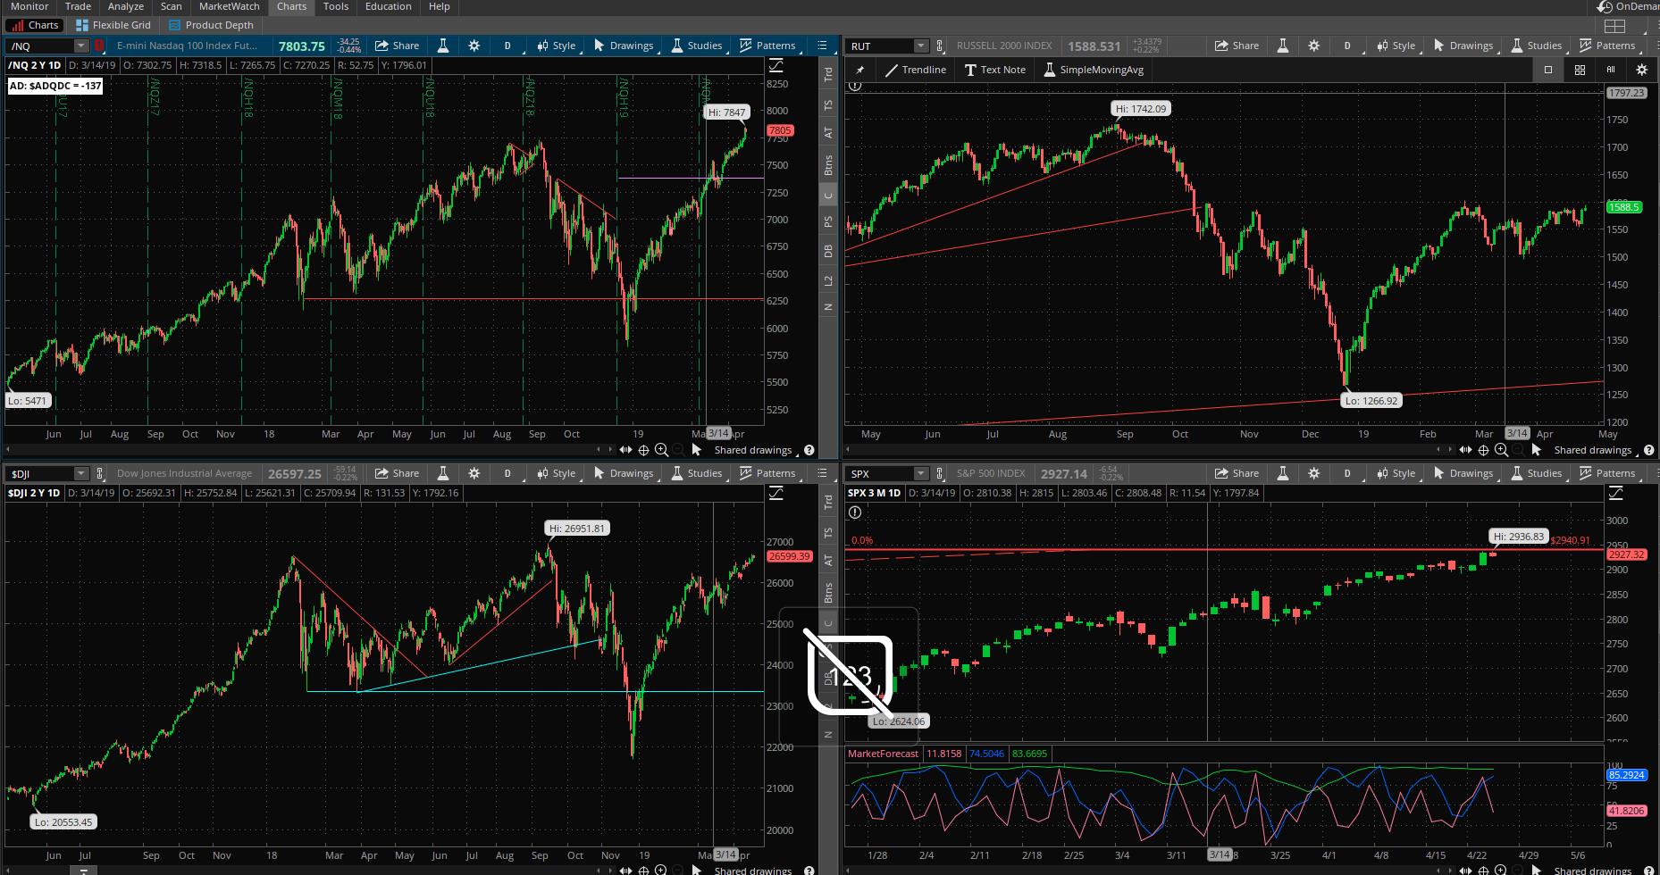Select the Flexible Grid sub-tab
This screenshot has width=1660, height=875.
pos(113,25)
